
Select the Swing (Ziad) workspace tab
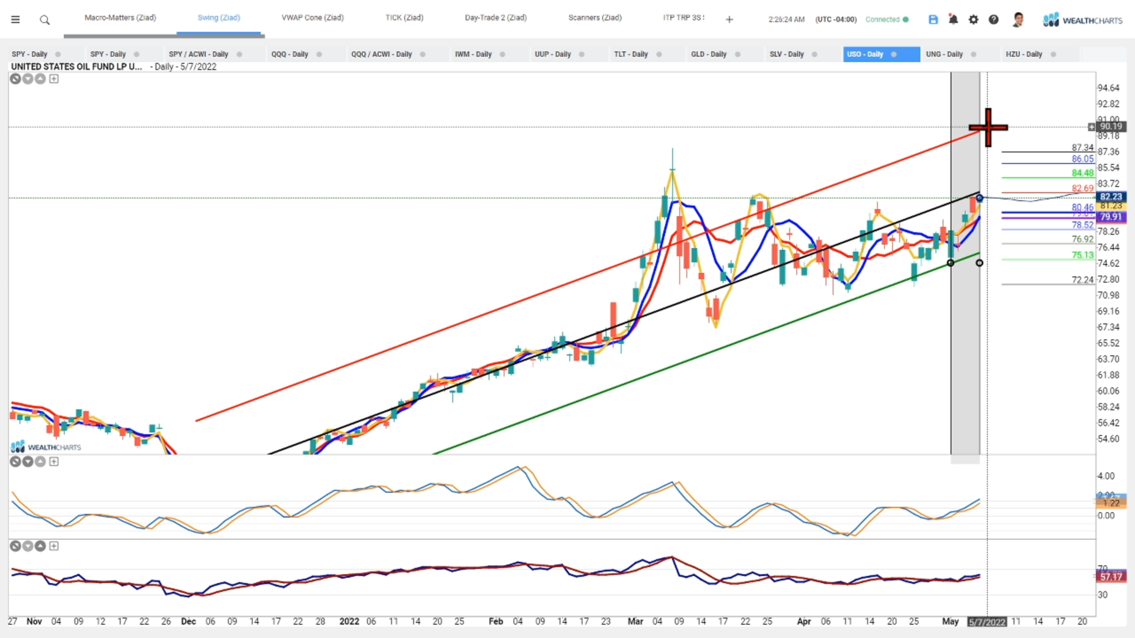pos(219,18)
